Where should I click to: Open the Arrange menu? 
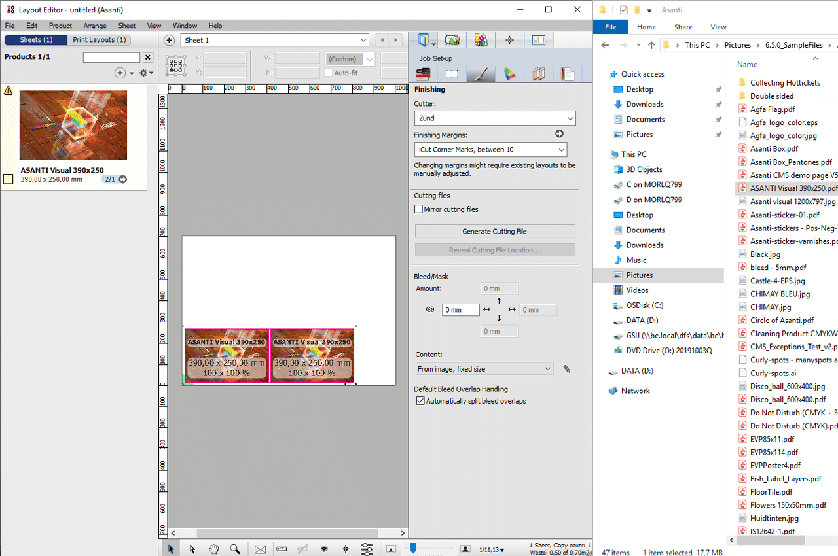coord(95,26)
